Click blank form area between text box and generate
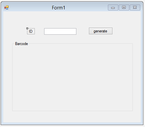Viewport: 145px width, 127px height. pyautogui.click(x=82, y=31)
